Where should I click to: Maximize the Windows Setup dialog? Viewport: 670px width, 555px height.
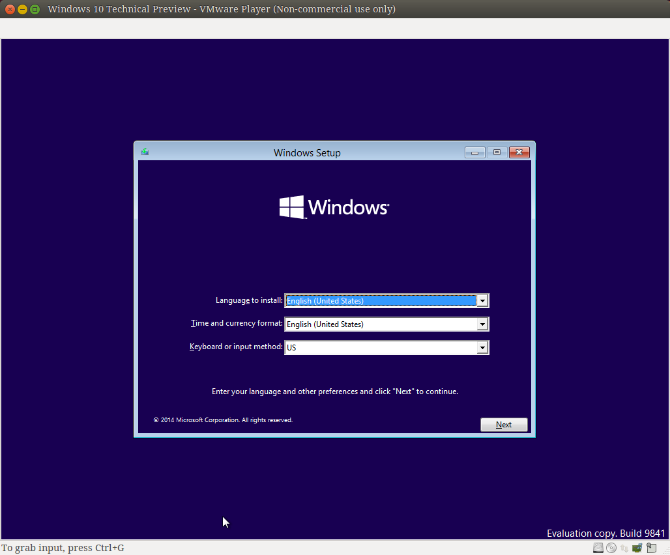(x=497, y=152)
